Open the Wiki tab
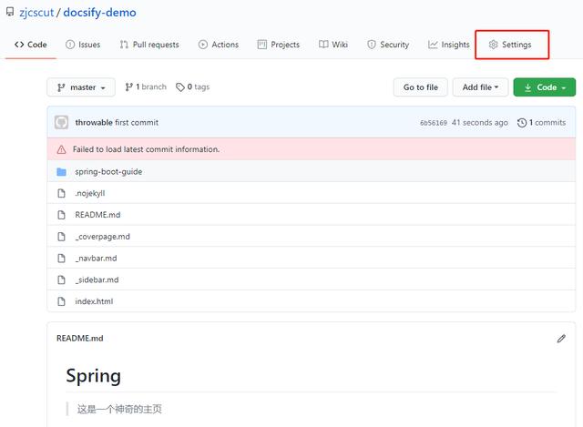The height and width of the screenshot is (427, 583). click(x=333, y=45)
